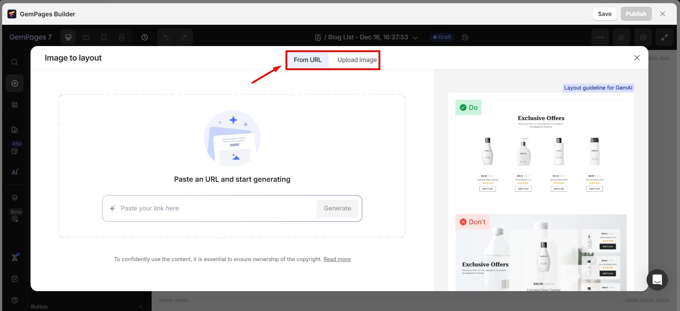The image size is (680, 311).
Task: Collapse the Button section chevron
Action: 141,307
